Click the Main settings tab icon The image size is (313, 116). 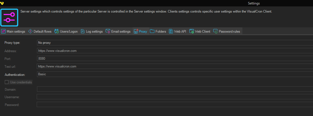pos(3,32)
